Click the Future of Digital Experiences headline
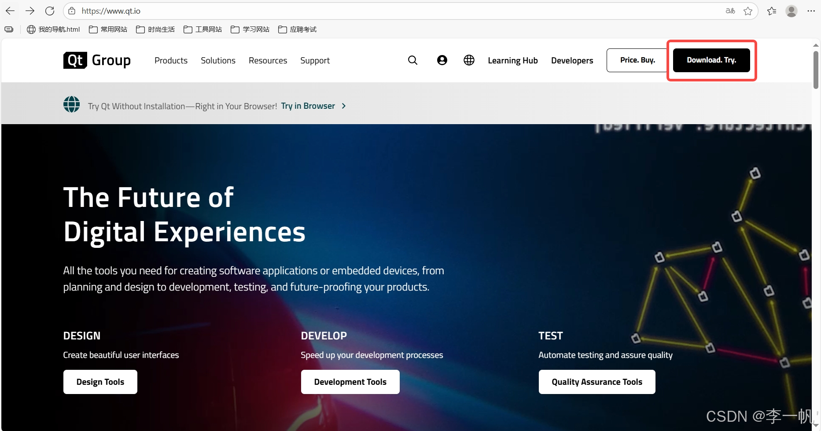Screen dimensions: 821x431 184,214
